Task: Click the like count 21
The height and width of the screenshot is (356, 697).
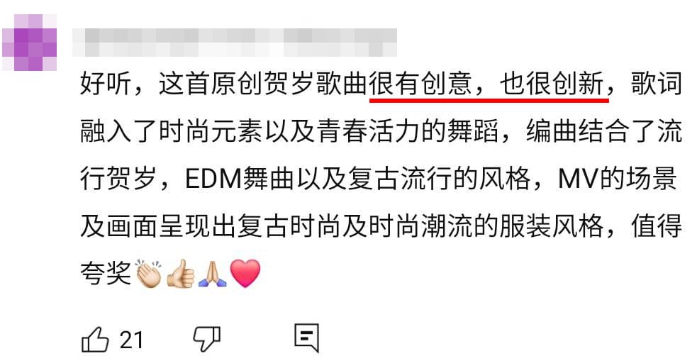Action: (x=131, y=340)
